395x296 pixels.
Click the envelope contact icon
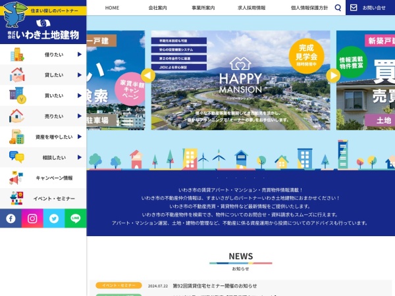pos(354,7)
